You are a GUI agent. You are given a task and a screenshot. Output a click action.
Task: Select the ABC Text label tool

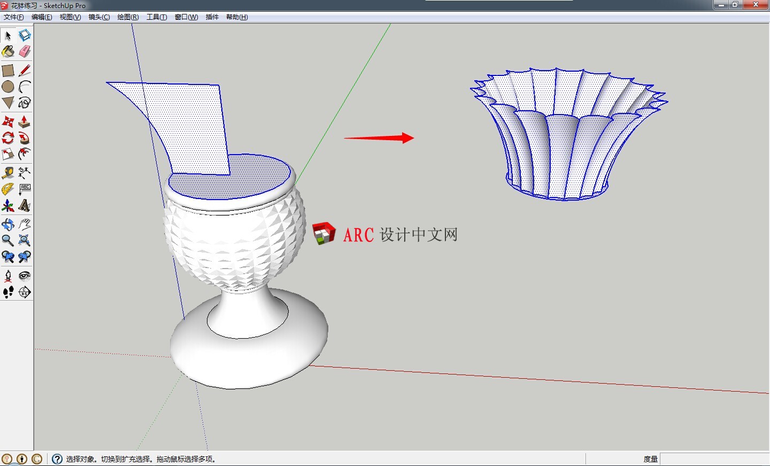click(25, 189)
